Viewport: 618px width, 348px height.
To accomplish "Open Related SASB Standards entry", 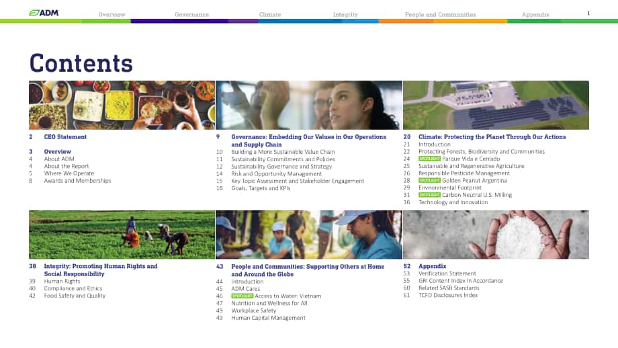I will point(449,288).
